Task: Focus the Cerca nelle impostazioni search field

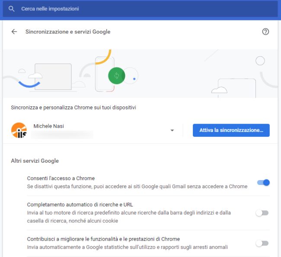Action: point(130,9)
